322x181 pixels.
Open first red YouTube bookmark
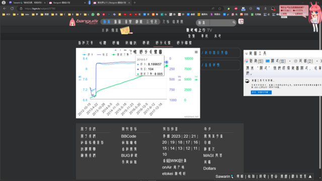(x=125, y=15)
